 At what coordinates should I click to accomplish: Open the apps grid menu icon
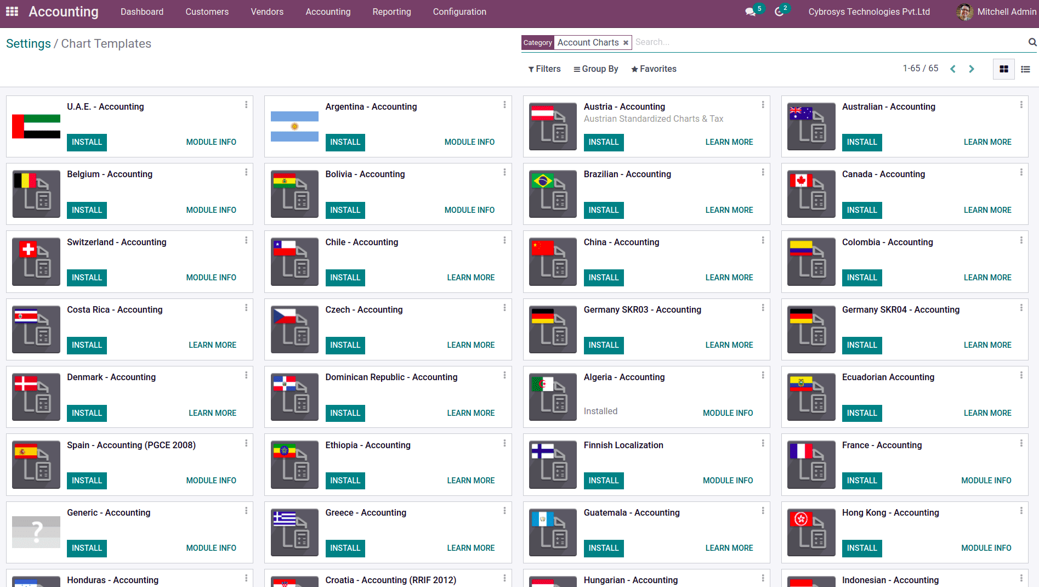coord(12,12)
